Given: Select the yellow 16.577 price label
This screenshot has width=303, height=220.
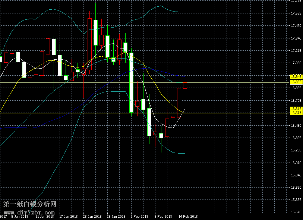Looking at the screenshot, I should click(296, 113).
